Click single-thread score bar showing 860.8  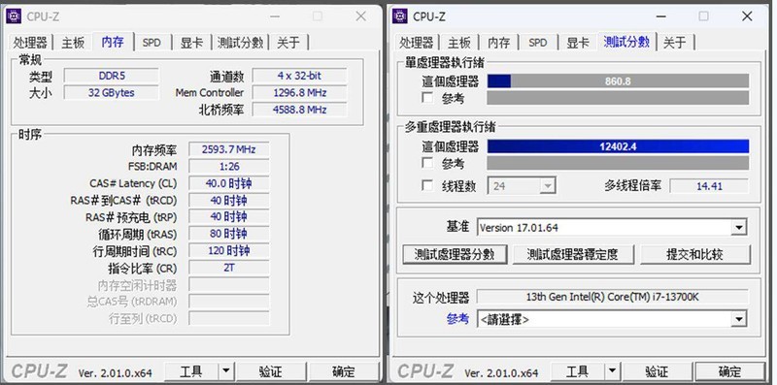click(x=618, y=81)
